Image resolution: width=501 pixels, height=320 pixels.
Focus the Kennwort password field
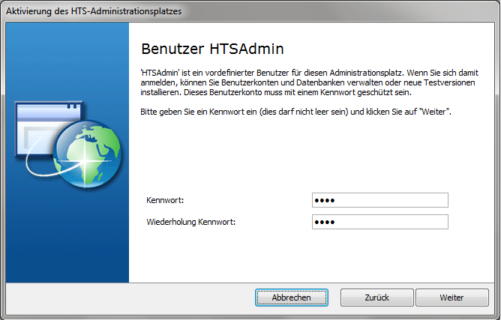point(379,200)
